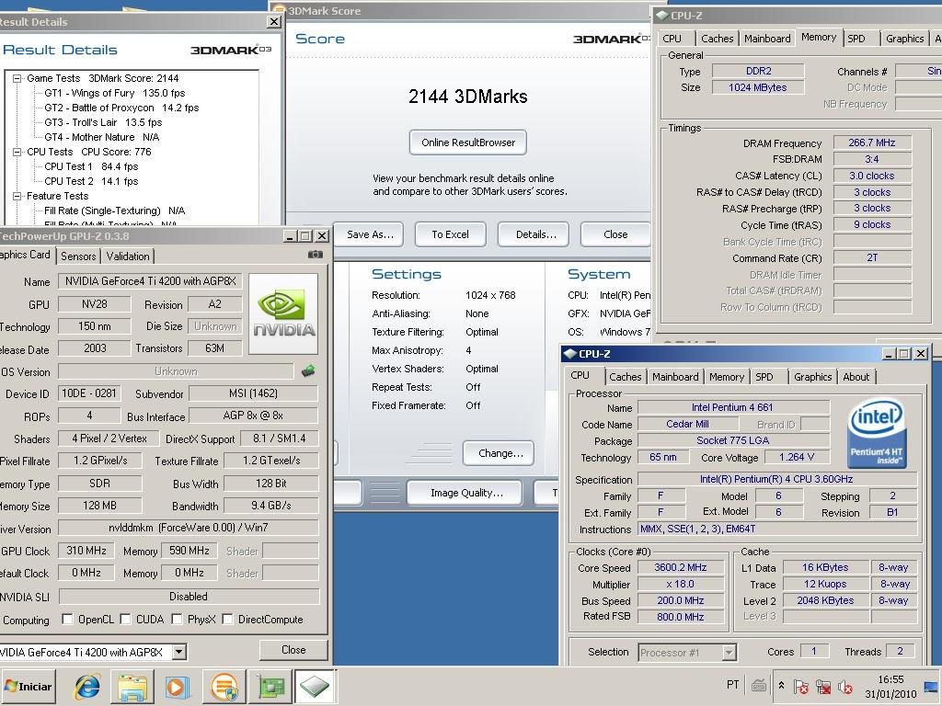Open the Mainboard tab in back CPU-Z window

(767, 39)
